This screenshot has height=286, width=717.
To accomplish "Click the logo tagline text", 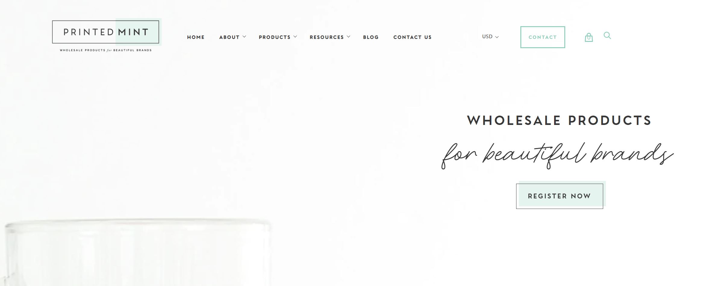I will tap(106, 50).
